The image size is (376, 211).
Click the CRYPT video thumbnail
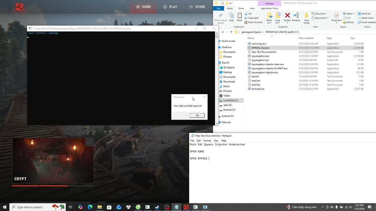[x=53, y=161]
